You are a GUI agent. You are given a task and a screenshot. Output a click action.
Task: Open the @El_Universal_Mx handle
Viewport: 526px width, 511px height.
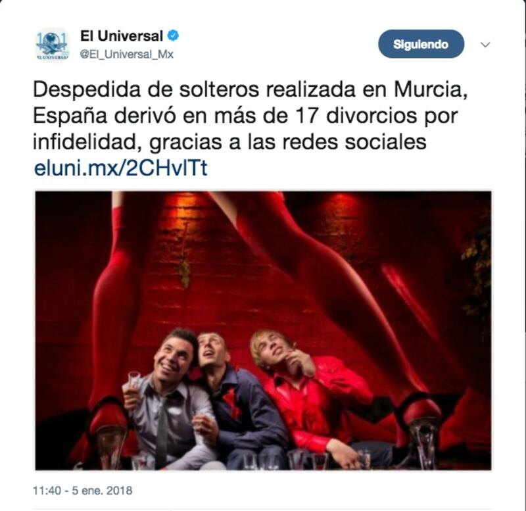(x=127, y=54)
